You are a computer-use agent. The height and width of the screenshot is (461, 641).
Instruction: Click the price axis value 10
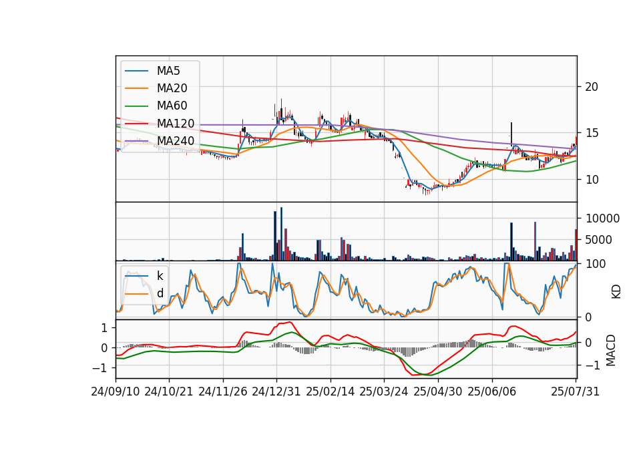[592, 179]
